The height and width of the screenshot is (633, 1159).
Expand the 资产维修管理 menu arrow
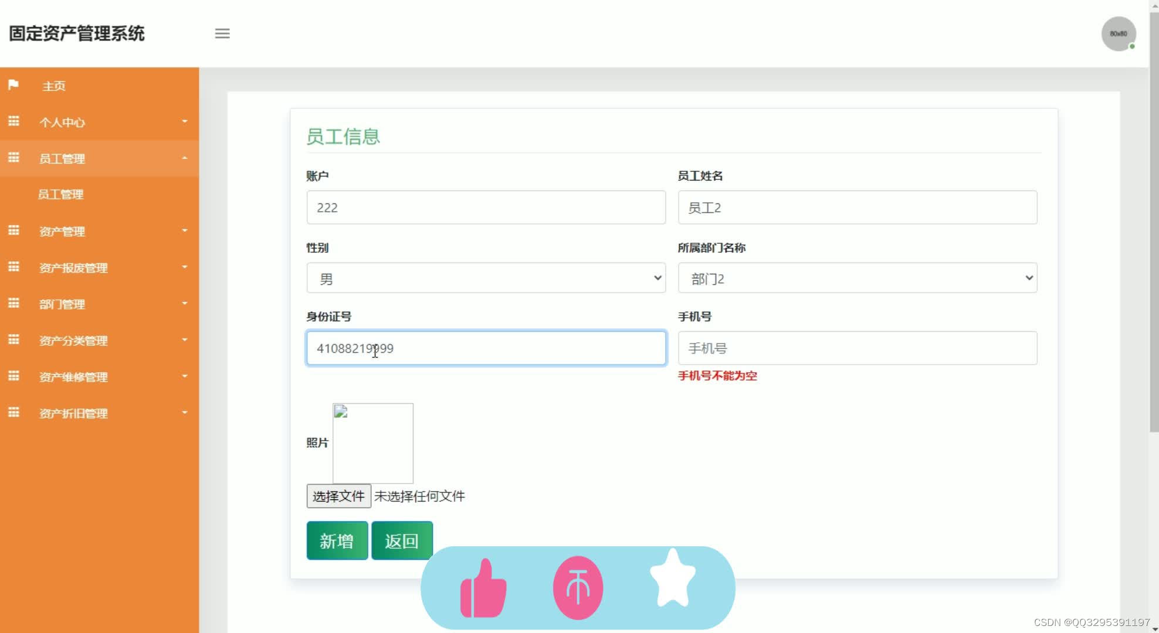click(185, 376)
